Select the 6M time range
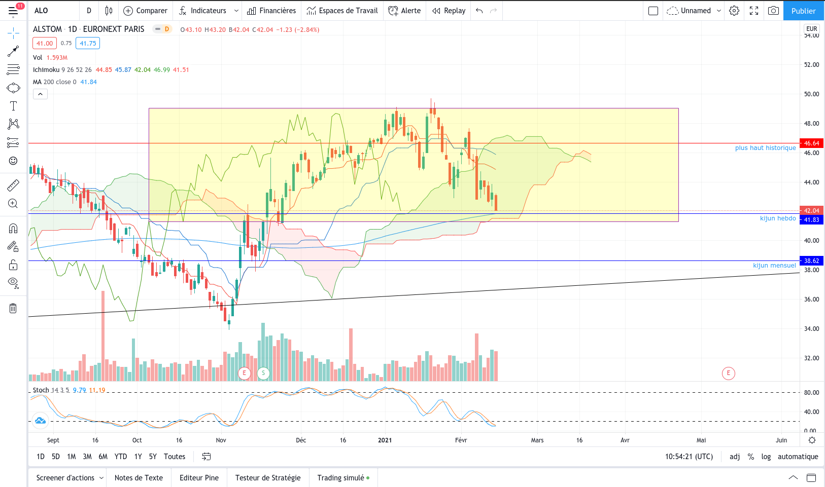This screenshot has height=487, width=825. click(103, 457)
